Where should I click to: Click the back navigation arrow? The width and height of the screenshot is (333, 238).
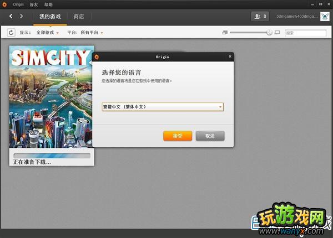click(x=11, y=16)
